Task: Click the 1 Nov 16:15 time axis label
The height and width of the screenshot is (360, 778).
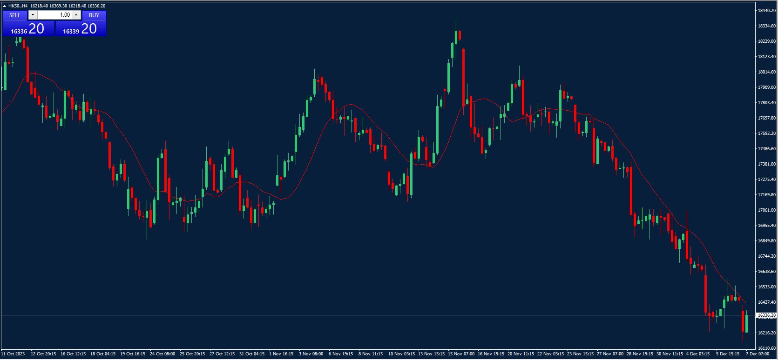Action: click(282, 354)
